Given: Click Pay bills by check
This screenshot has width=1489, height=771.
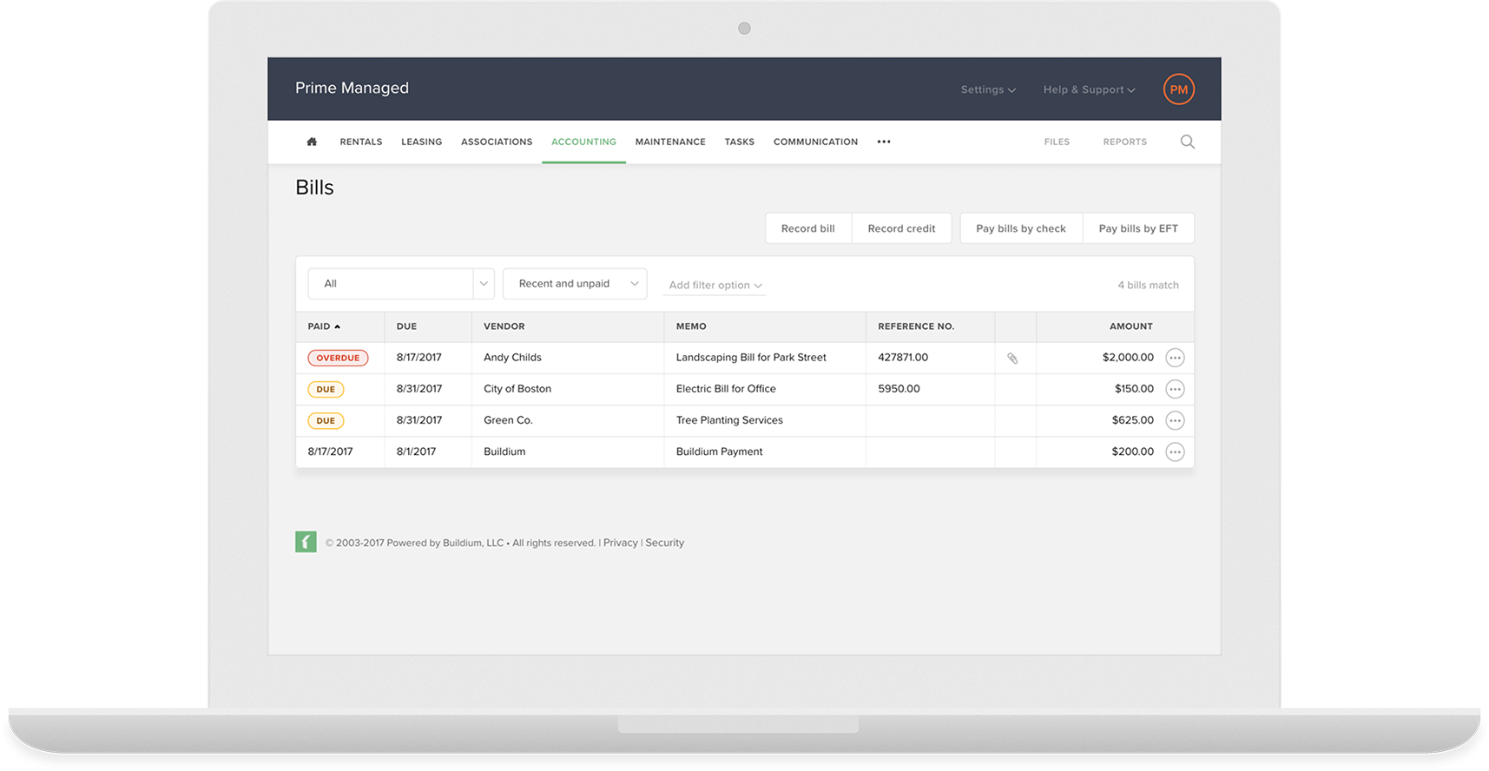Looking at the screenshot, I should click(1021, 228).
